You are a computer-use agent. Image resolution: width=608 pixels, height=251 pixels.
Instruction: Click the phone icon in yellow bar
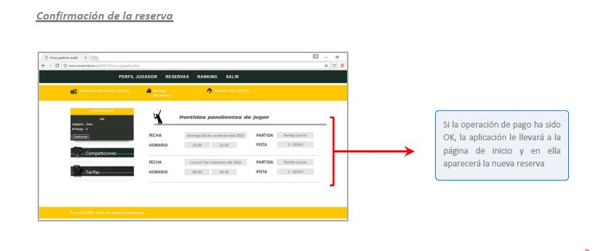[x=209, y=91]
